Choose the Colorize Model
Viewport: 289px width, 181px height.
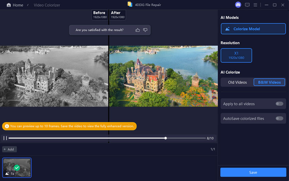click(x=253, y=29)
